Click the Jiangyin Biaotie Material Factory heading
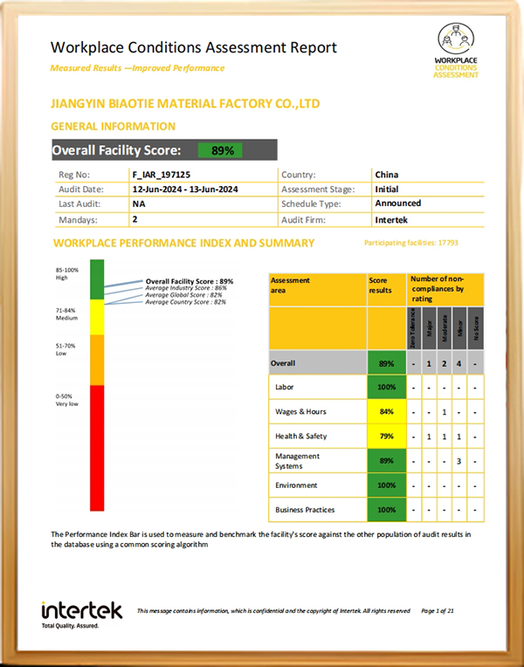Viewport: 524px width, 667px height. (x=186, y=105)
